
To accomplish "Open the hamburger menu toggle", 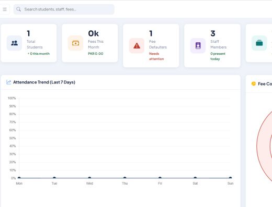I will click(x=5, y=9).
